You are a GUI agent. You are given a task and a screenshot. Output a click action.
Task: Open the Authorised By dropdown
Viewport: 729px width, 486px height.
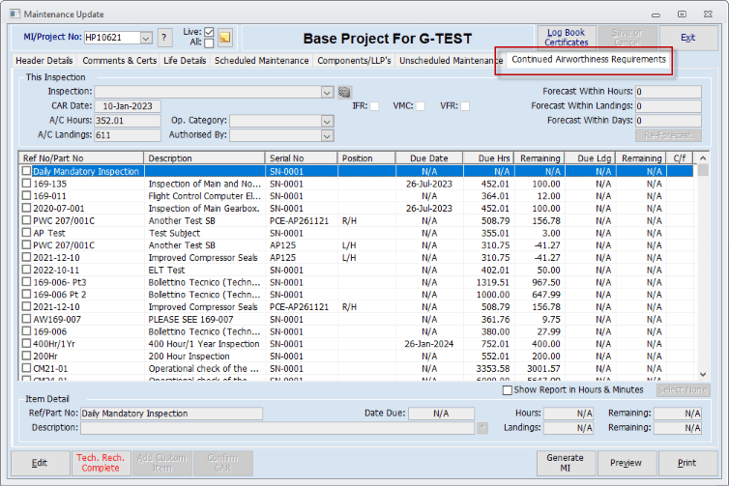pos(328,135)
